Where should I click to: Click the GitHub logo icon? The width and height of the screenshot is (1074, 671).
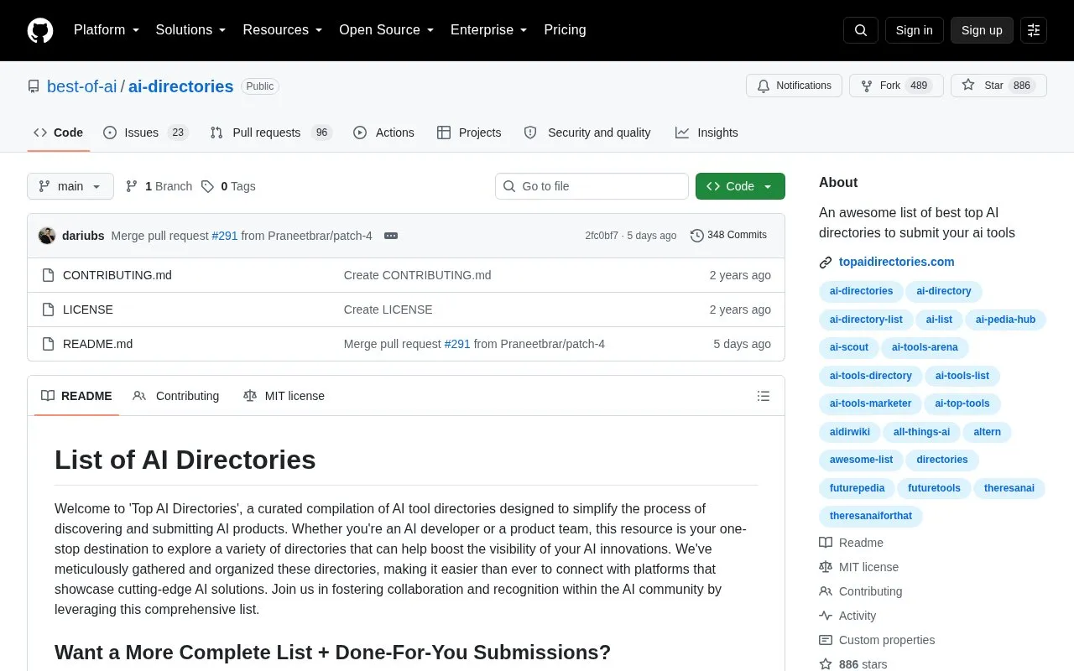click(40, 30)
